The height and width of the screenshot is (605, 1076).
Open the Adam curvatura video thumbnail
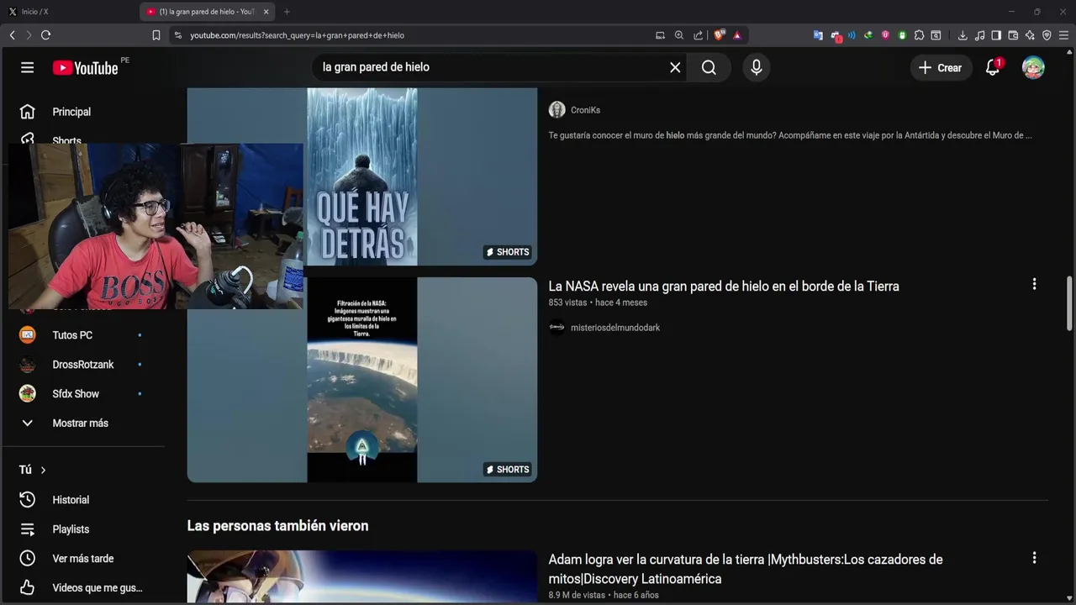pyautogui.click(x=362, y=576)
